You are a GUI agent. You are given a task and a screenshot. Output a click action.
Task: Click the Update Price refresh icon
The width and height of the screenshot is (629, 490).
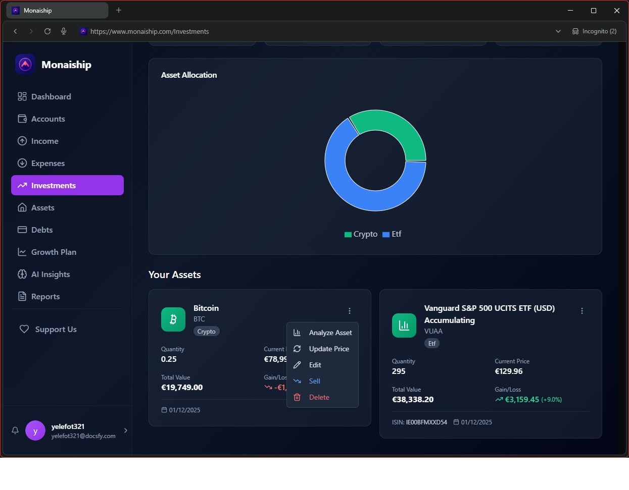297,349
